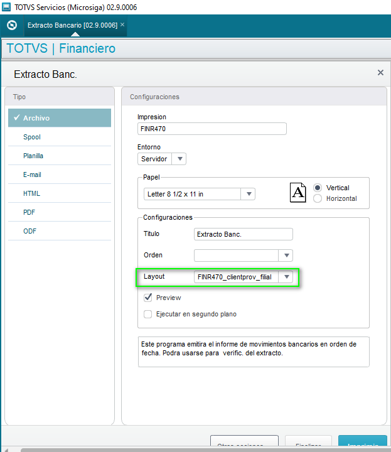Click the paper orientation preview icon

pyautogui.click(x=297, y=193)
